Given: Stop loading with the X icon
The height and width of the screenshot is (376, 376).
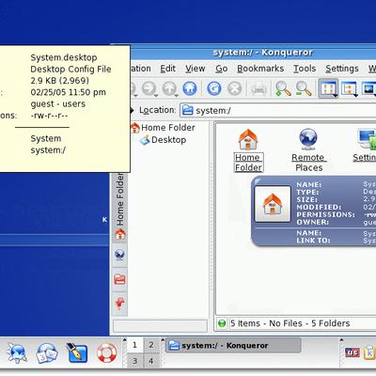Looking at the screenshot, I should tap(234, 88).
